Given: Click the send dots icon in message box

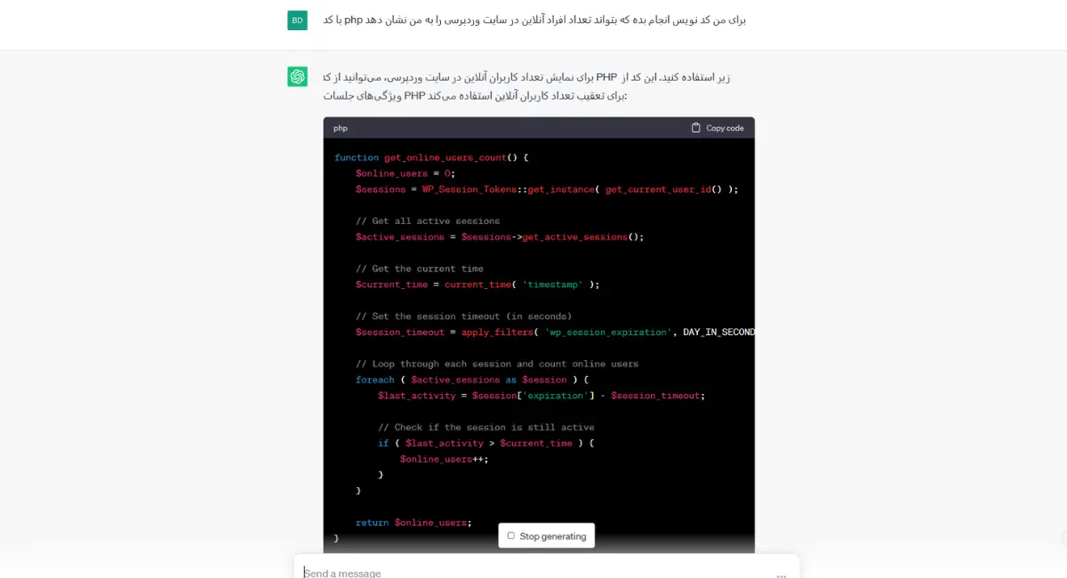Looking at the screenshot, I should (781, 574).
